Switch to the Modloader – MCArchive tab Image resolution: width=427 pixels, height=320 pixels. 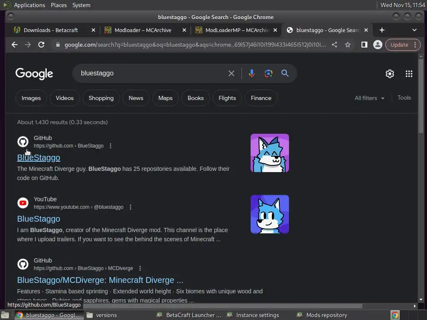coord(143,30)
